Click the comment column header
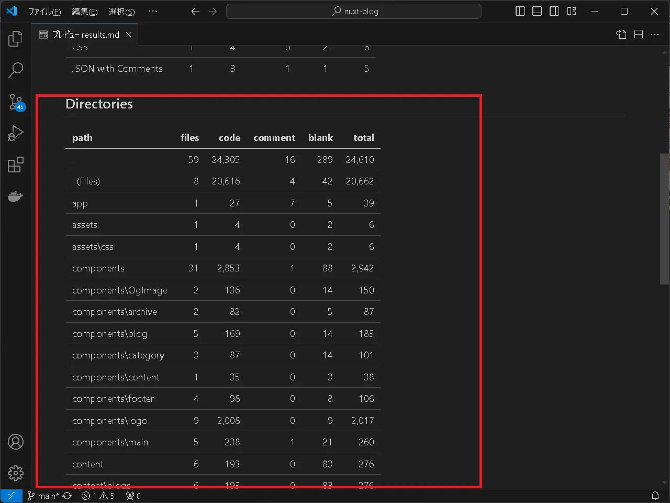This screenshot has width=670, height=503. tap(274, 138)
